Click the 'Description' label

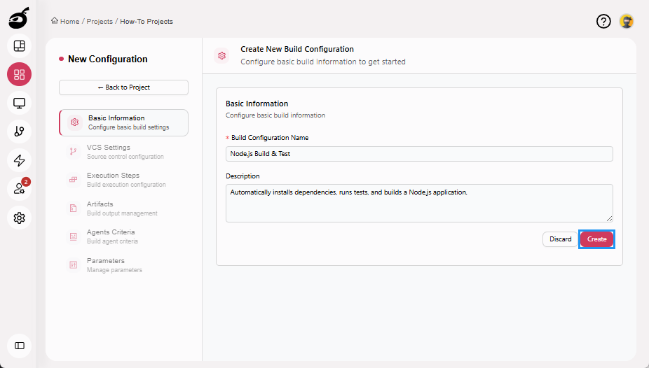(242, 176)
